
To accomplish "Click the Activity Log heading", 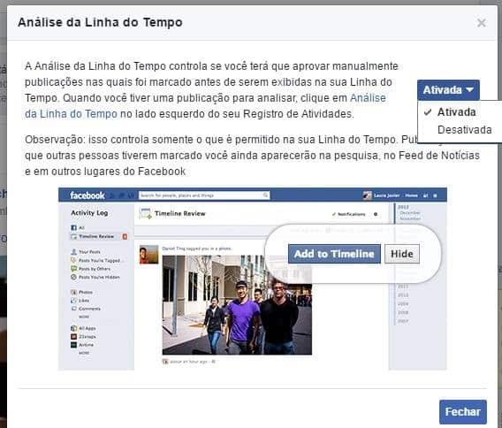I will coord(89,213).
